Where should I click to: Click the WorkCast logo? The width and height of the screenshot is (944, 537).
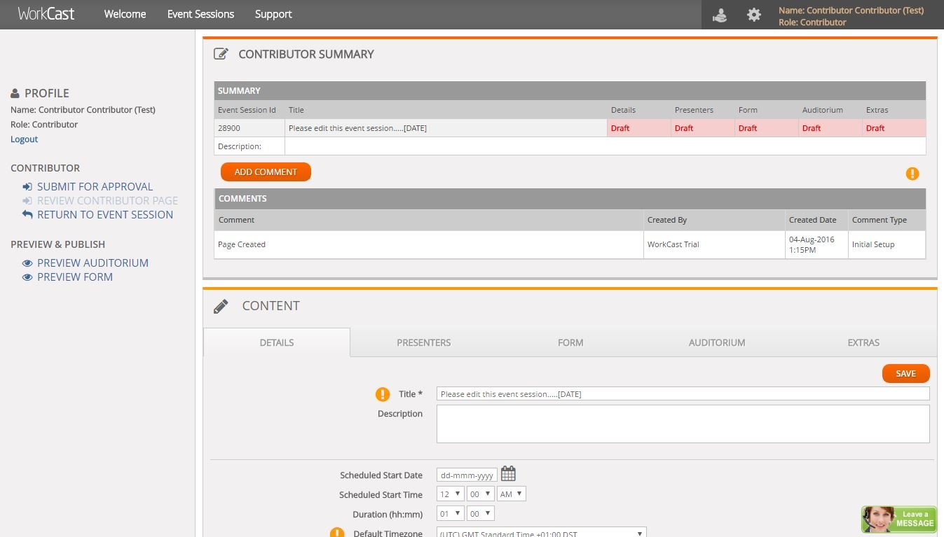[46, 14]
